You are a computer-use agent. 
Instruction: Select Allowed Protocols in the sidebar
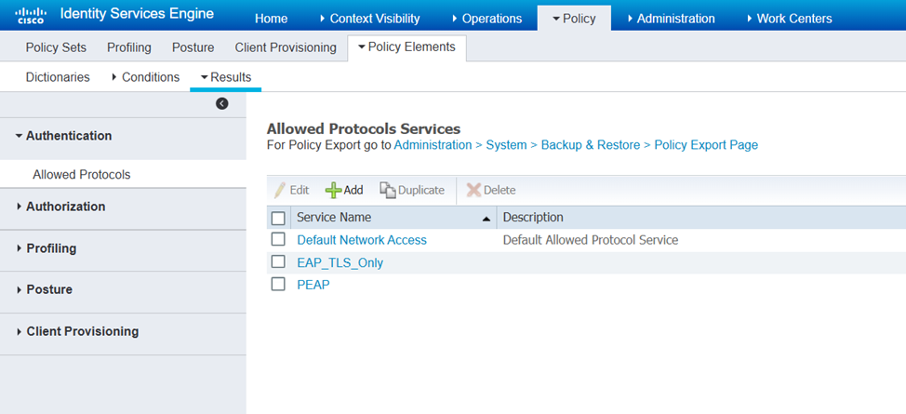click(82, 175)
